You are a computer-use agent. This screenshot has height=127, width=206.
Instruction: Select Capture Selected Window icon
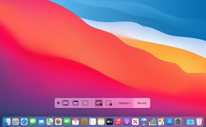point(76,103)
